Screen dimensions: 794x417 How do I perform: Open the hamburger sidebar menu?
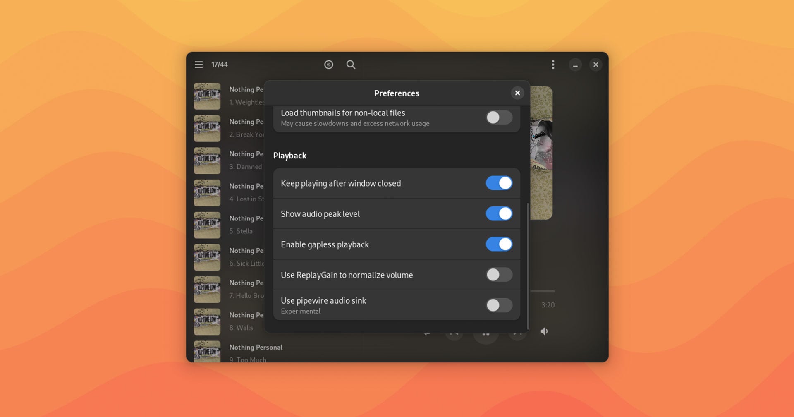tap(198, 65)
